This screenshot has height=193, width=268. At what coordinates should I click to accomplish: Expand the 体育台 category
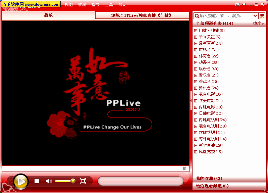point(196,56)
